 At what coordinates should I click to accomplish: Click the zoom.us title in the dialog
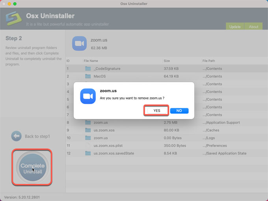[108, 91]
